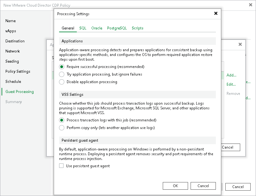The image size is (256, 196).
Task: Choose Perform copy only option
Action: (x=62, y=128)
